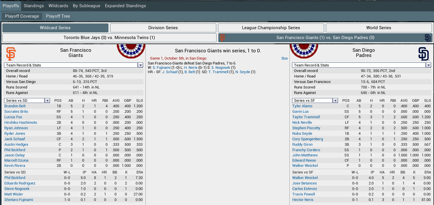This screenshot has height=205, width=434.
Task: Click Hector Neris in Padres pitching list
Action: pyautogui.click(x=303, y=200)
